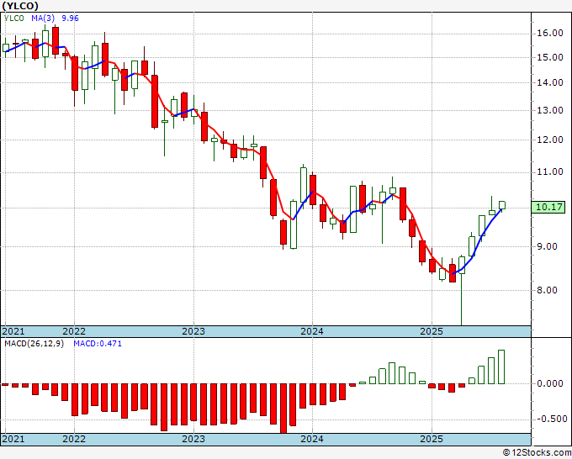This screenshot has width=572, height=459.
Task: Click 2025 on the MACD timeline
Action: (x=432, y=439)
